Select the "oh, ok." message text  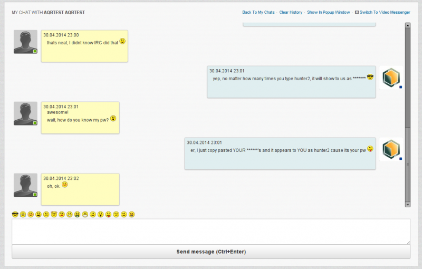click(x=54, y=186)
